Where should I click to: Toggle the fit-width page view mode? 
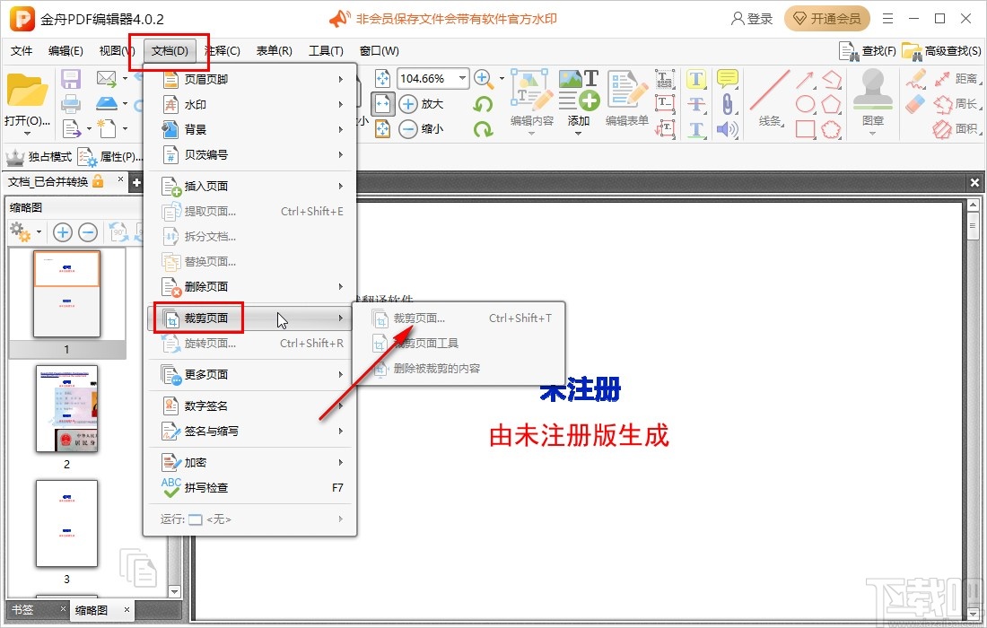point(381,102)
